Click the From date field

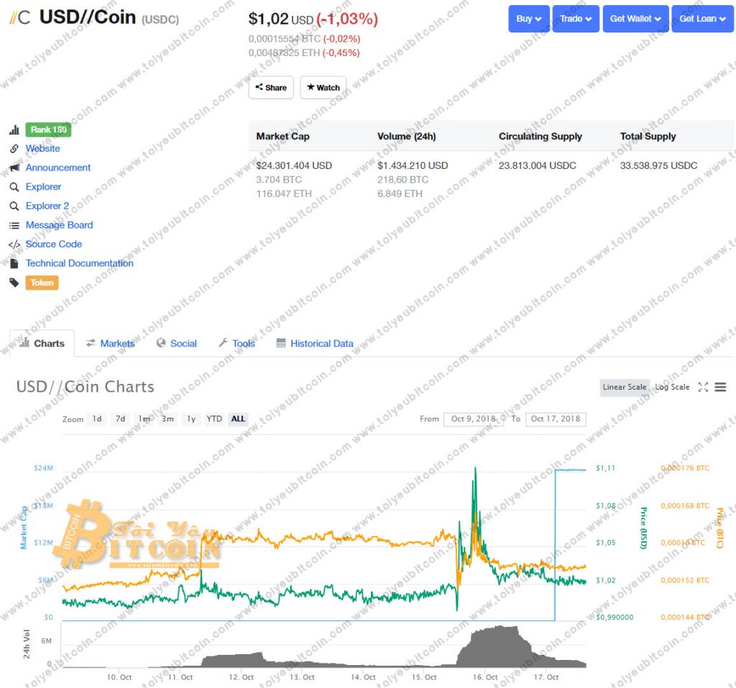(x=474, y=419)
